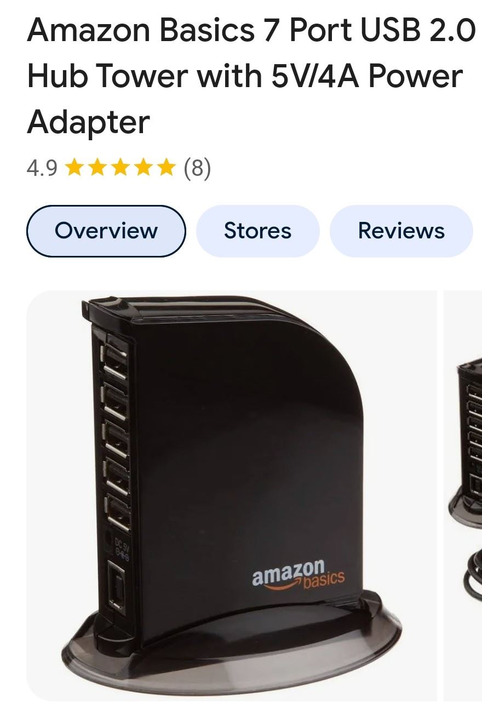The width and height of the screenshot is (482, 709).
Task: Click the DC 5V power jack label
Action: point(120,548)
